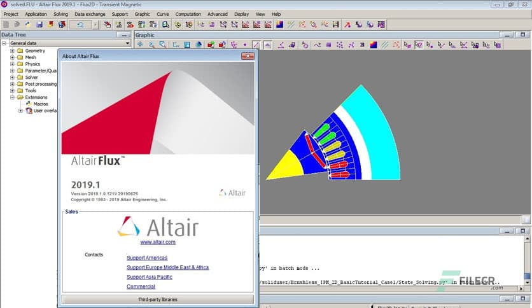Click the color shade isovalues icon in Graphic toolbar
The height and width of the screenshot is (308, 532).
pyautogui.click(x=373, y=45)
